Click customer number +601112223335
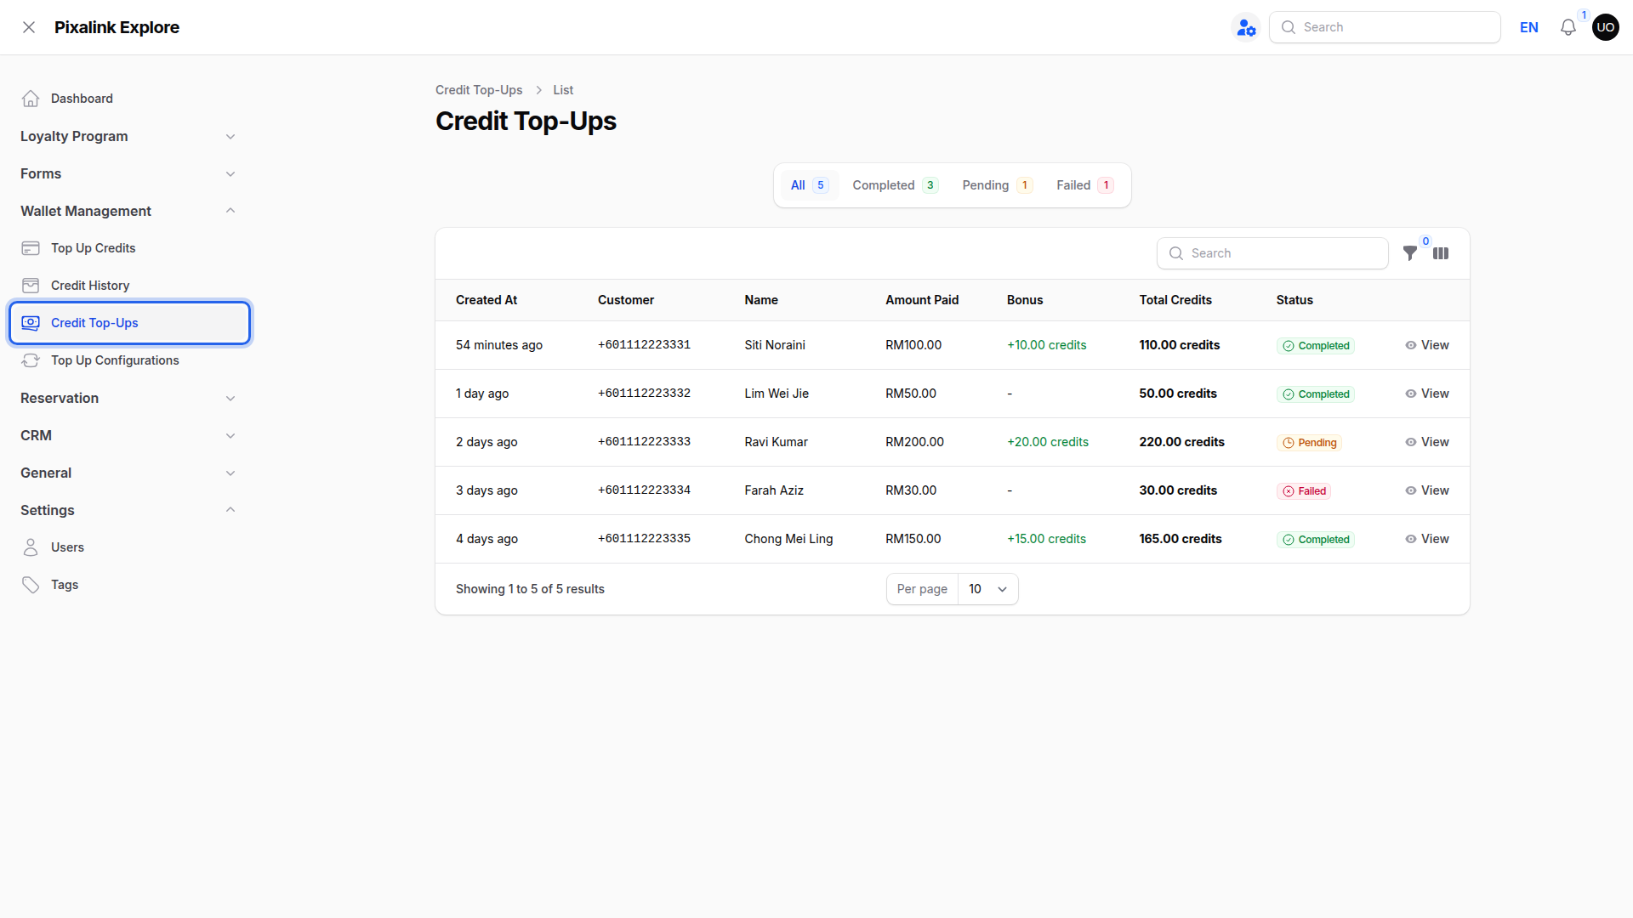Viewport: 1633px width, 918px height. pyautogui.click(x=644, y=539)
